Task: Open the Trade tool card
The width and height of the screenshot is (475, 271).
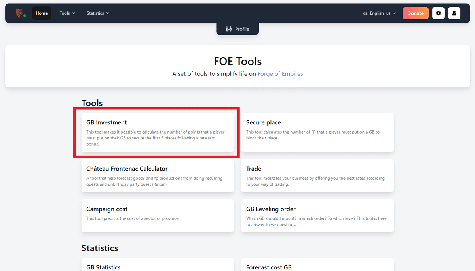Action: tap(317, 176)
